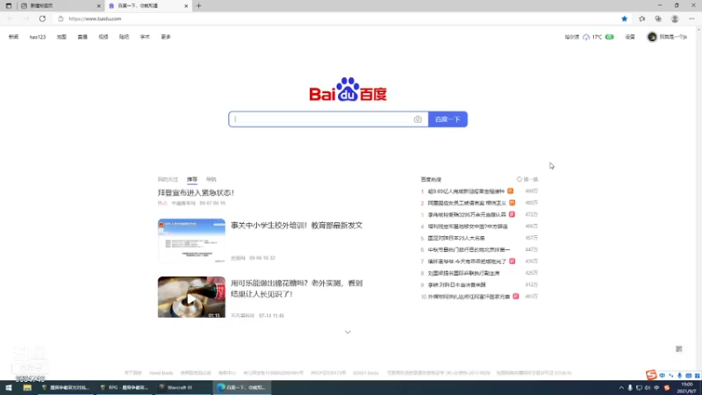Image resolution: width=702 pixels, height=395 pixels.
Task: Close the active Baidu tab
Action: (186, 6)
